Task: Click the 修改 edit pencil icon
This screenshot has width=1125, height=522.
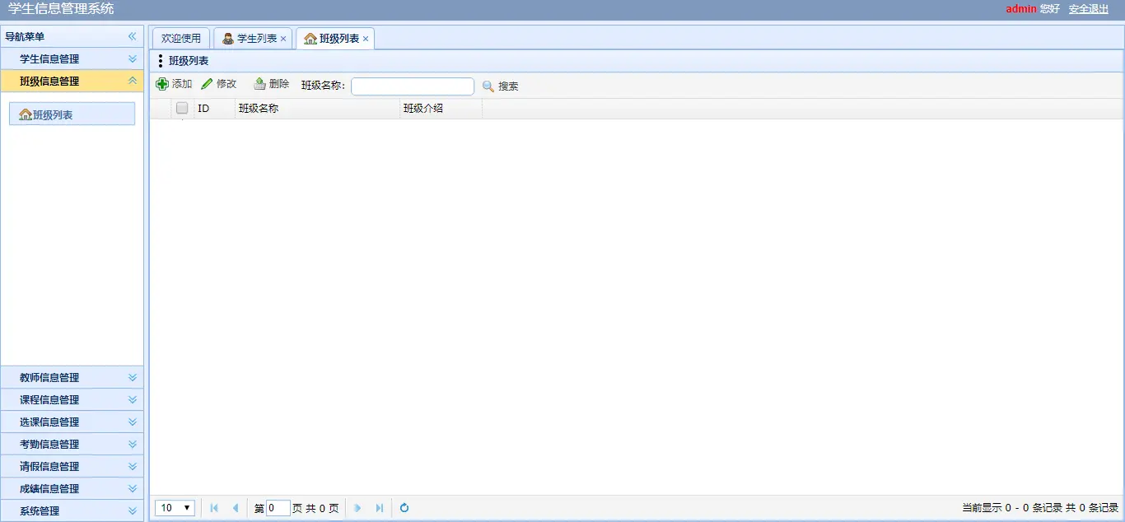Action: [208, 84]
